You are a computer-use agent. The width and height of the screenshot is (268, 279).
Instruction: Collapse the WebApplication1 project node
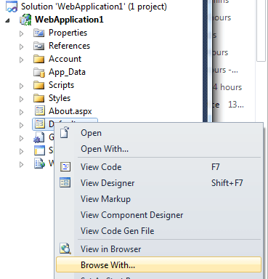[x=7, y=20]
